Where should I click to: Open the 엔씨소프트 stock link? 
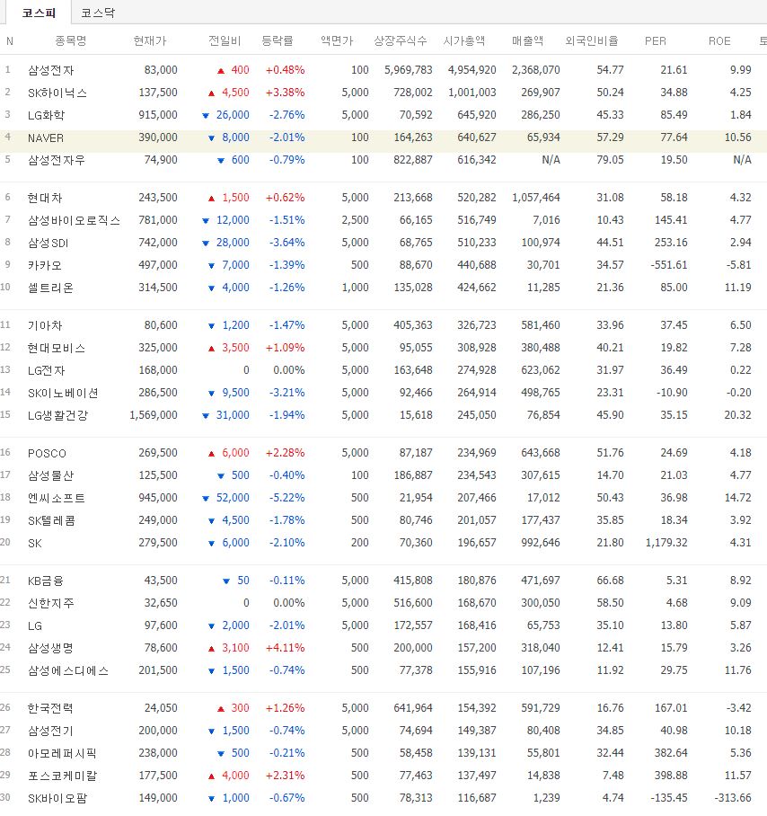pyautogui.click(x=57, y=498)
